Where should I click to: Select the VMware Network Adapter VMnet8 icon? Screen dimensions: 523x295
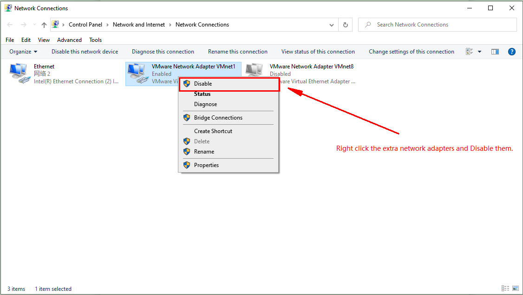click(255, 70)
